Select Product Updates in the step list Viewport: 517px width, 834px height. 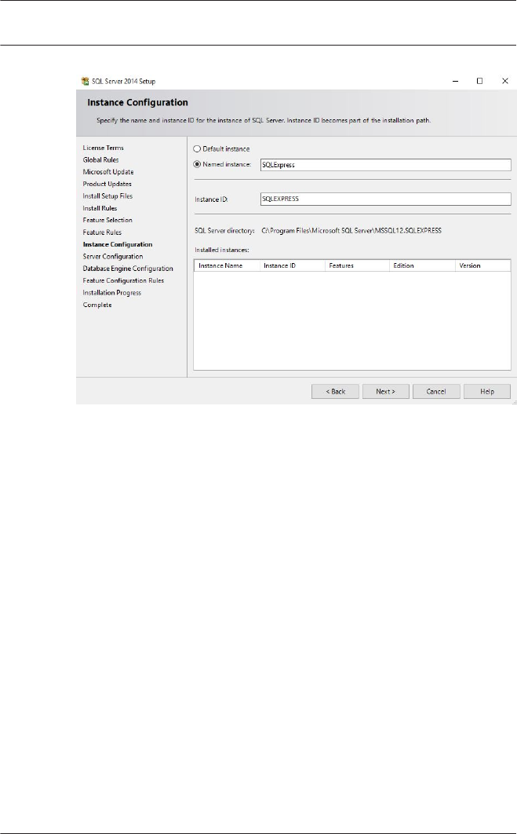point(107,184)
